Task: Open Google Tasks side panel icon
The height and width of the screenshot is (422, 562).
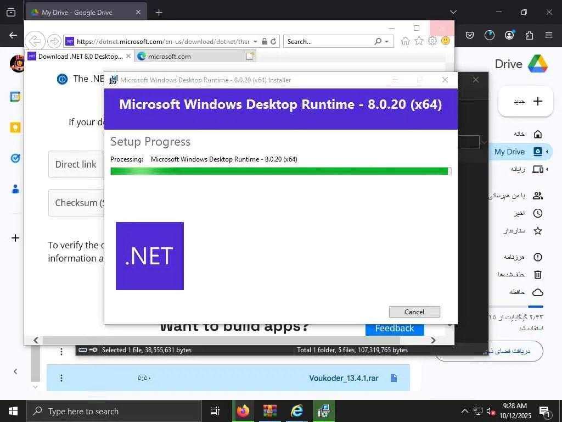Action: coord(15,158)
